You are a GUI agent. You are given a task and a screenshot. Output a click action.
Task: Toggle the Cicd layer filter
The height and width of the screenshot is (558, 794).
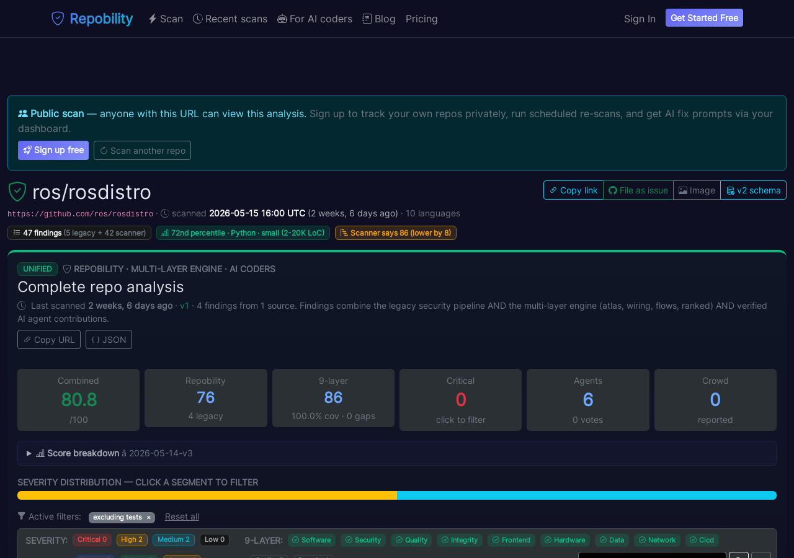(702, 540)
